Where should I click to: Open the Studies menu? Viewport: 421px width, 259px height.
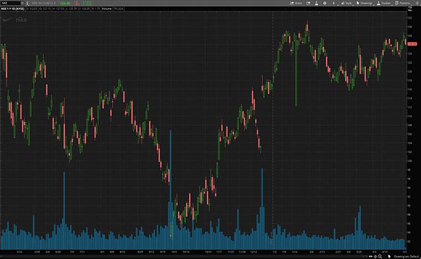[384, 3]
